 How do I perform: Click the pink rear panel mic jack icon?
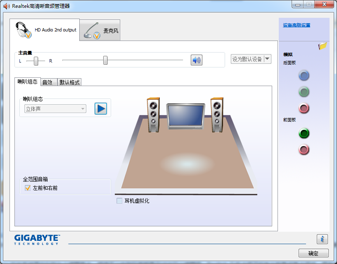[304, 108]
